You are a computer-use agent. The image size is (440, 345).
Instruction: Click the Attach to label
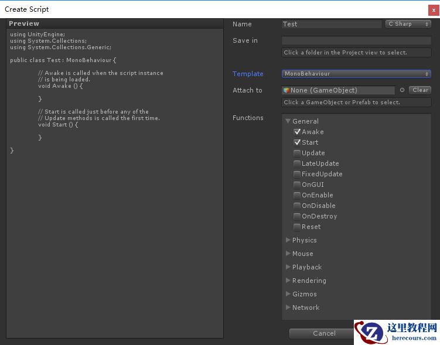coord(247,90)
